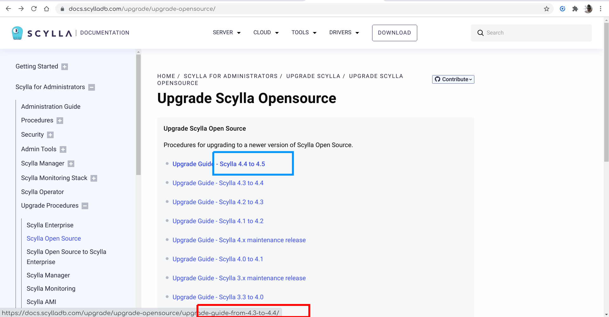Image resolution: width=609 pixels, height=317 pixels.
Task: Collapse the Upgrade Procedures section
Action: click(85, 206)
